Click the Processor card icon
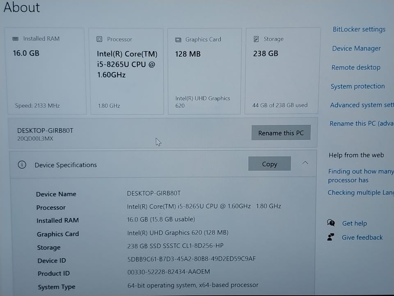 (99, 39)
